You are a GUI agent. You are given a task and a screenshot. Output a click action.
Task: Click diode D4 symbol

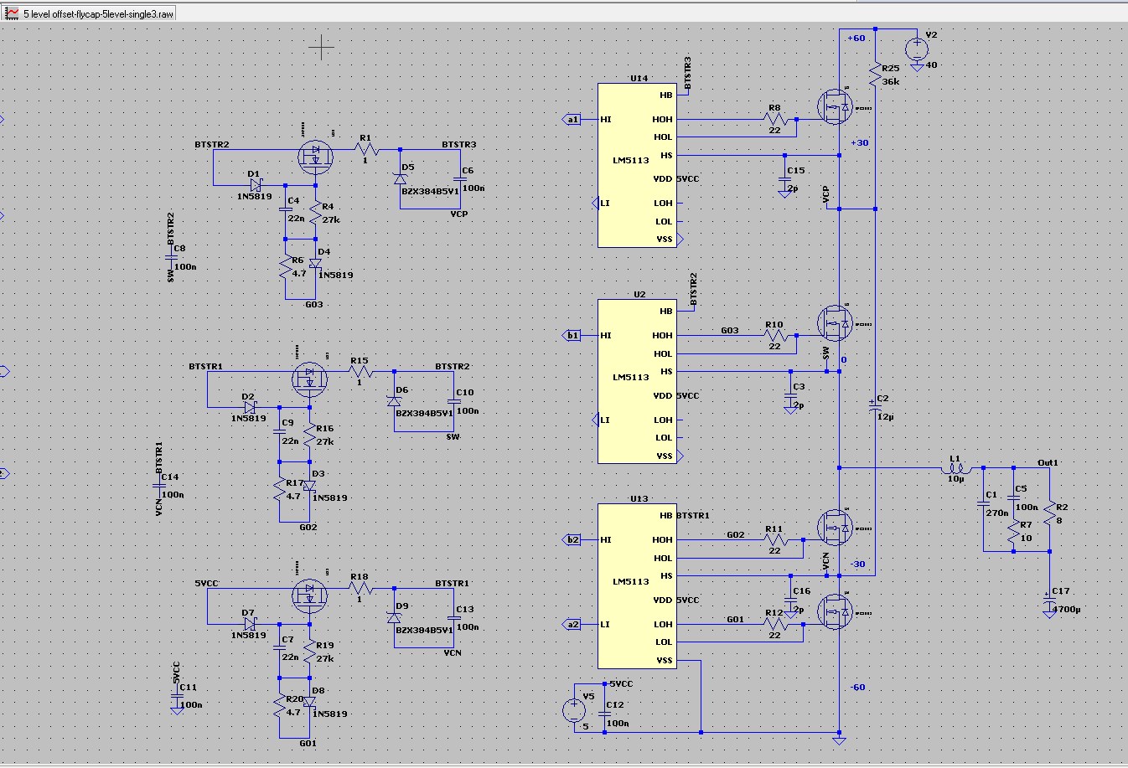tap(315, 263)
